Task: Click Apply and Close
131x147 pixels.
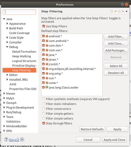Action: [x=114, y=140]
